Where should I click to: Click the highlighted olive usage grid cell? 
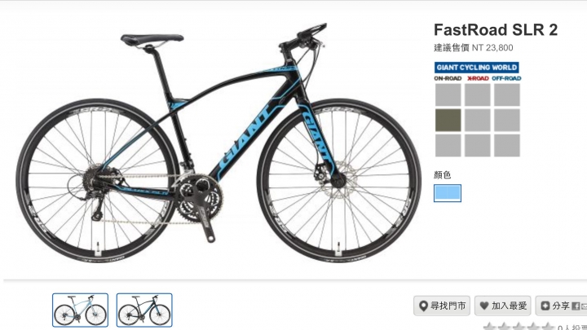tap(448, 120)
